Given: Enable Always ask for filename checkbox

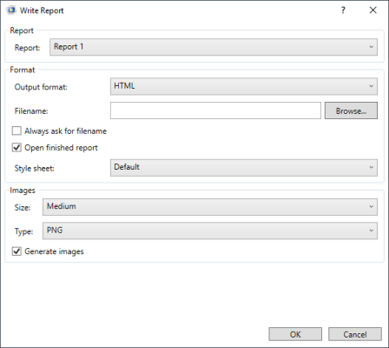Looking at the screenshot, I should pos(16,130).
